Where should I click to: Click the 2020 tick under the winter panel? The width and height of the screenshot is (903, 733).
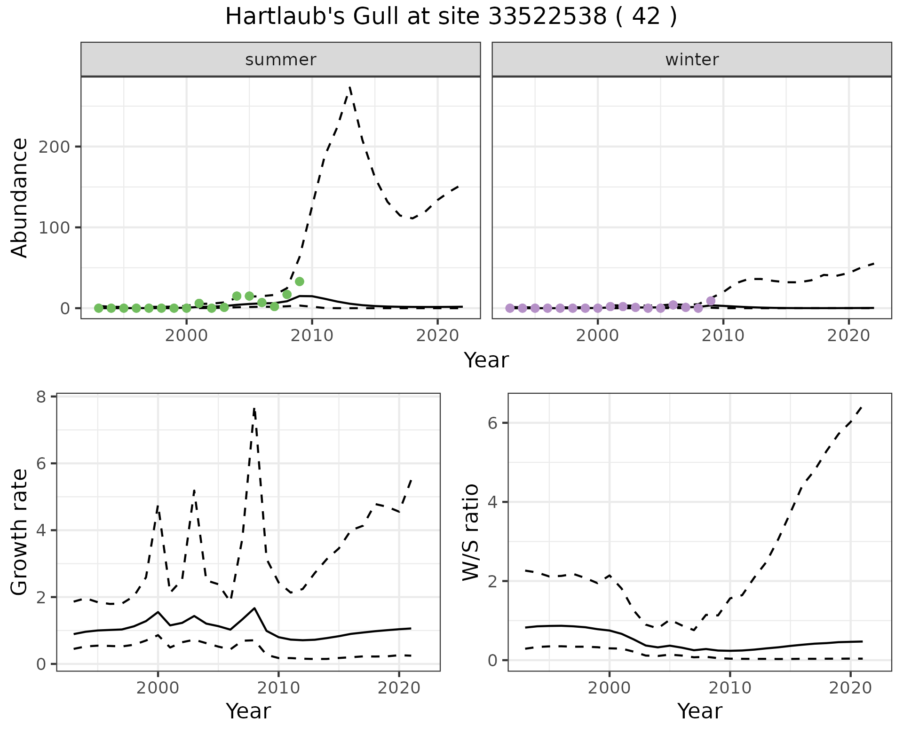tap(849, 335)
